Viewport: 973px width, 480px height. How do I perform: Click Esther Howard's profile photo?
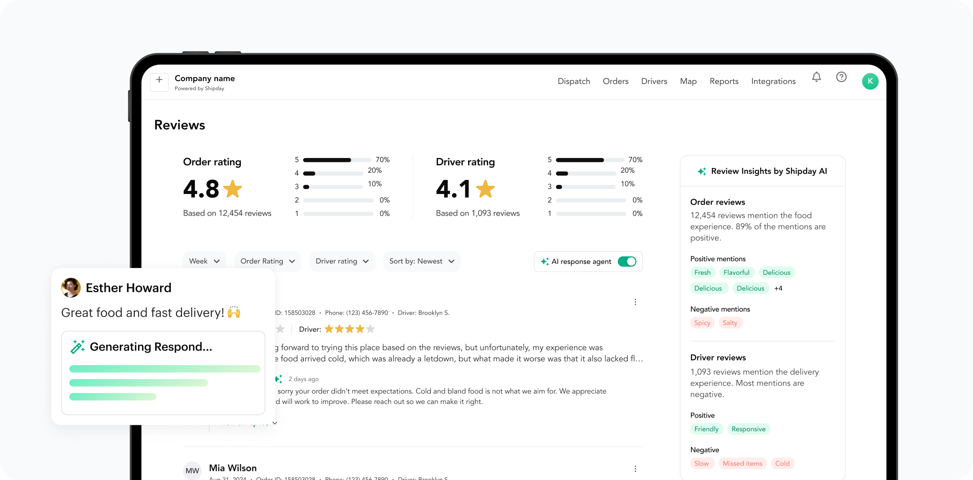coord(71,288)
